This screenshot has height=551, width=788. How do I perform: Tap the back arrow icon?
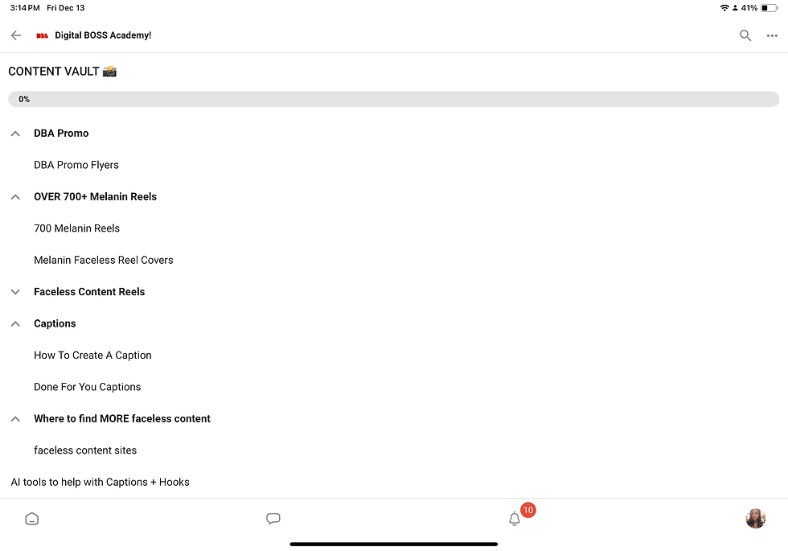click(x=16, y=35)
